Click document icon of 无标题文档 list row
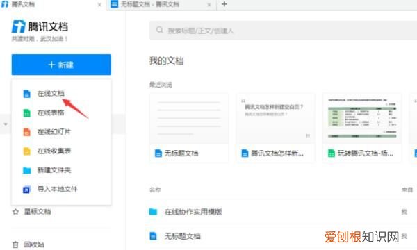Viewport: 417px width, 250px height. coord(153,236)
